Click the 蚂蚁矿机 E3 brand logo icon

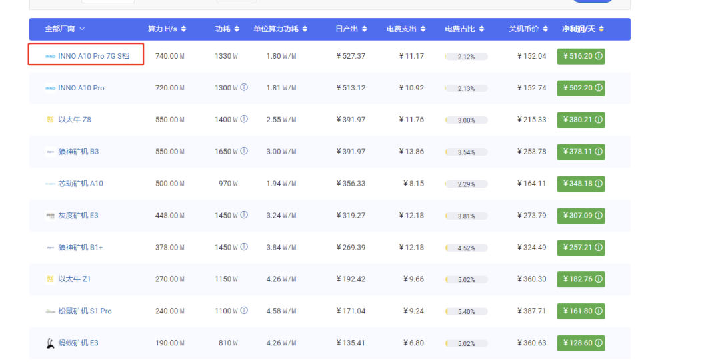50,343
